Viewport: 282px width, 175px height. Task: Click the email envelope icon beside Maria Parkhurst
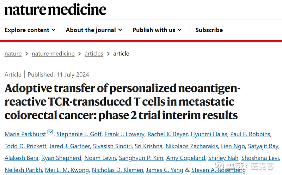(50, 133)
